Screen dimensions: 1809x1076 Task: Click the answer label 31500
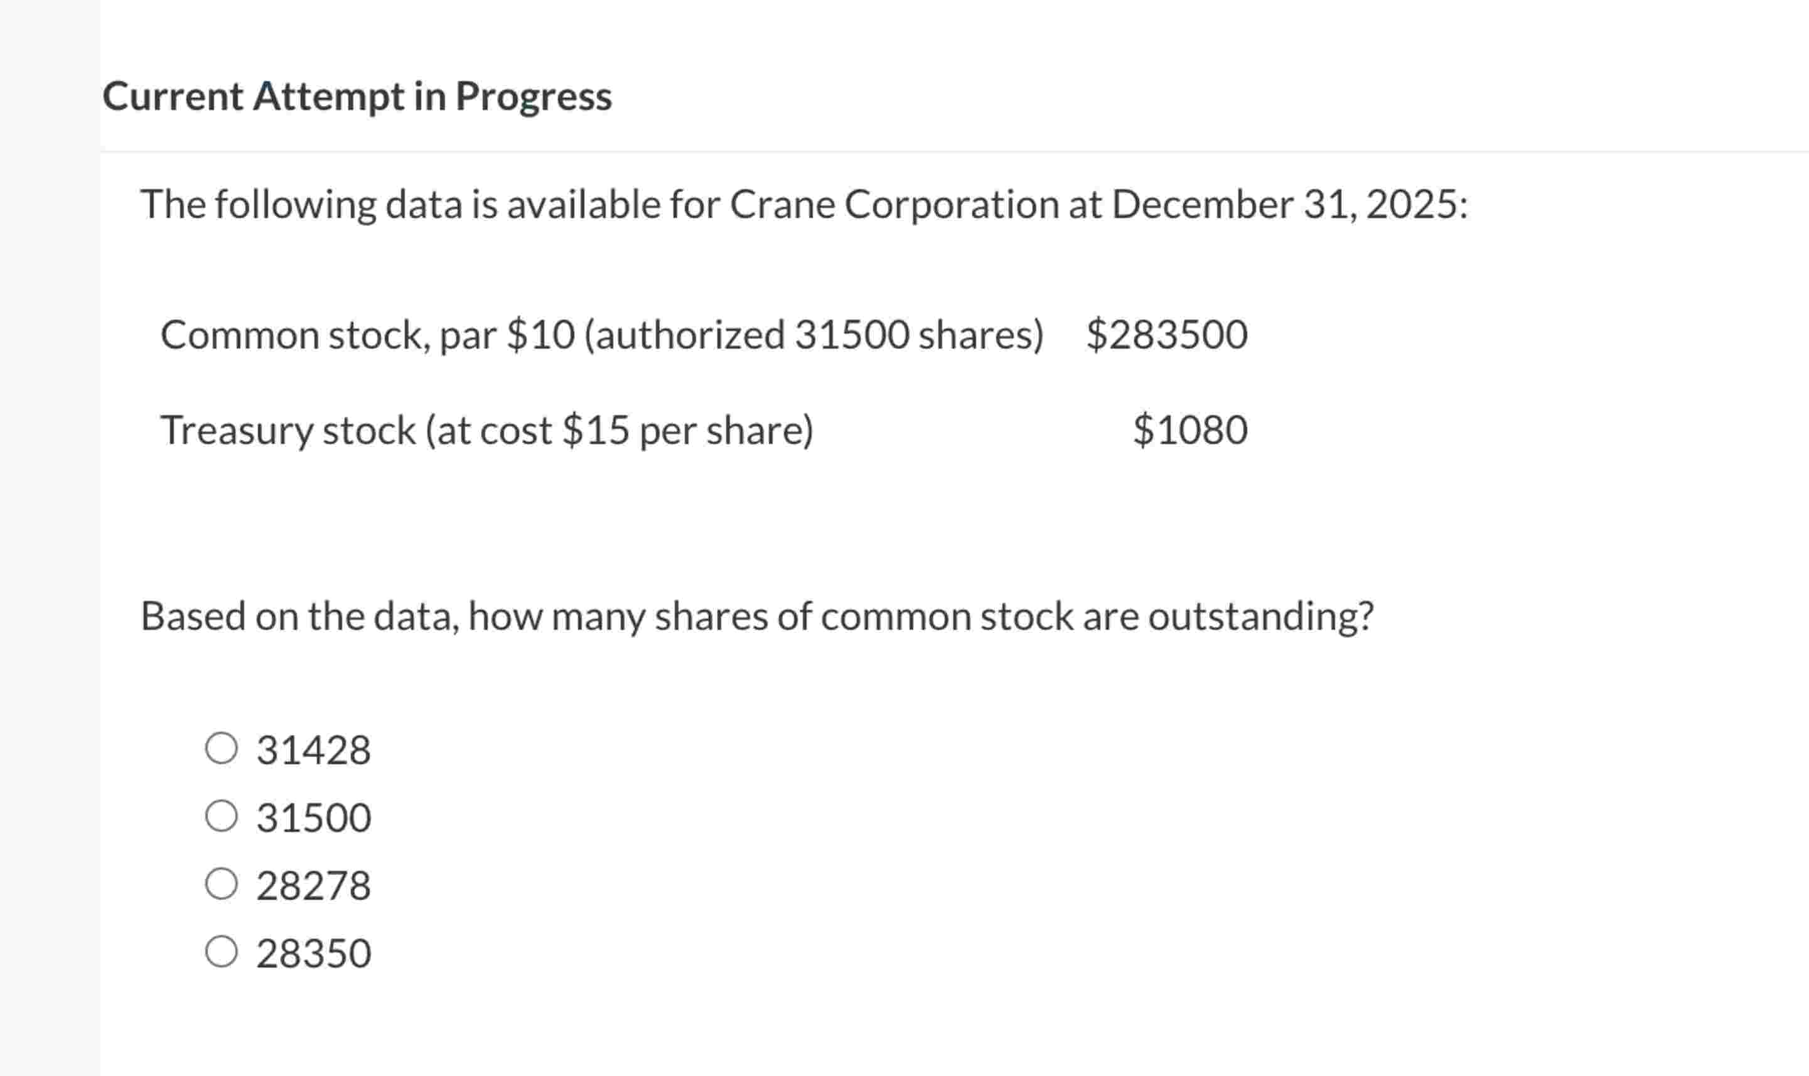313,815
